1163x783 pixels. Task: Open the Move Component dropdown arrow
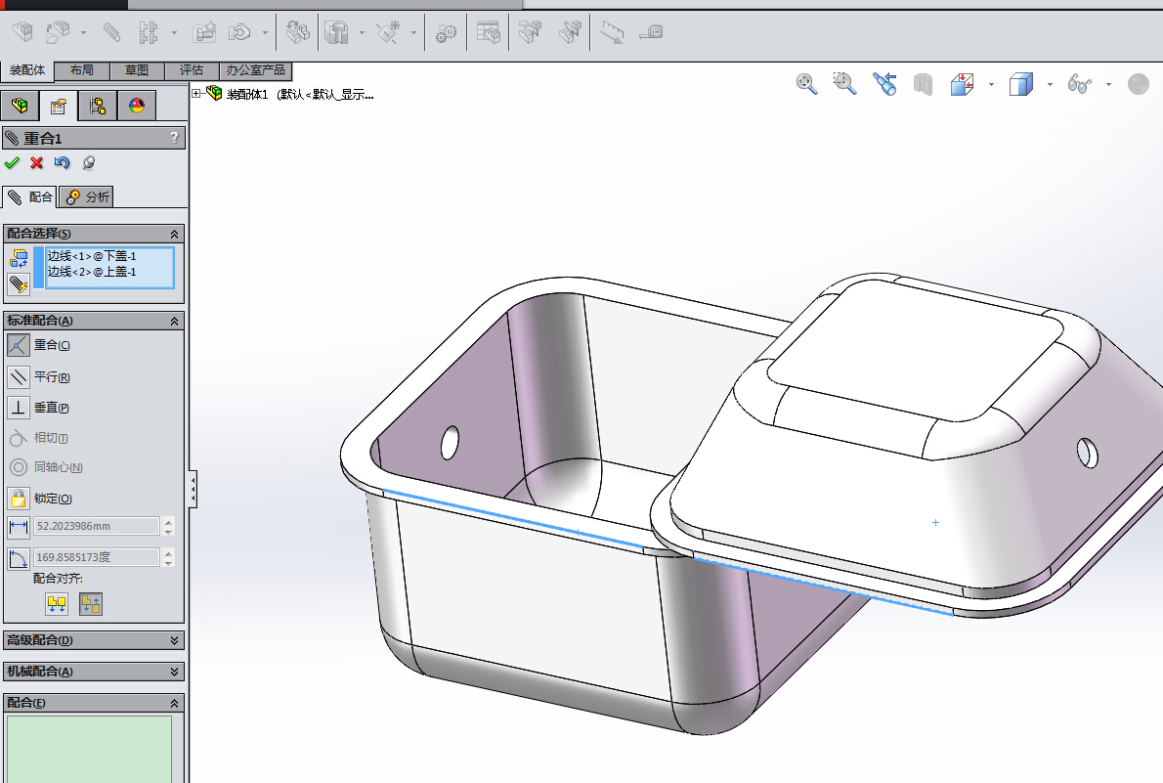click(x=265, y=32)
